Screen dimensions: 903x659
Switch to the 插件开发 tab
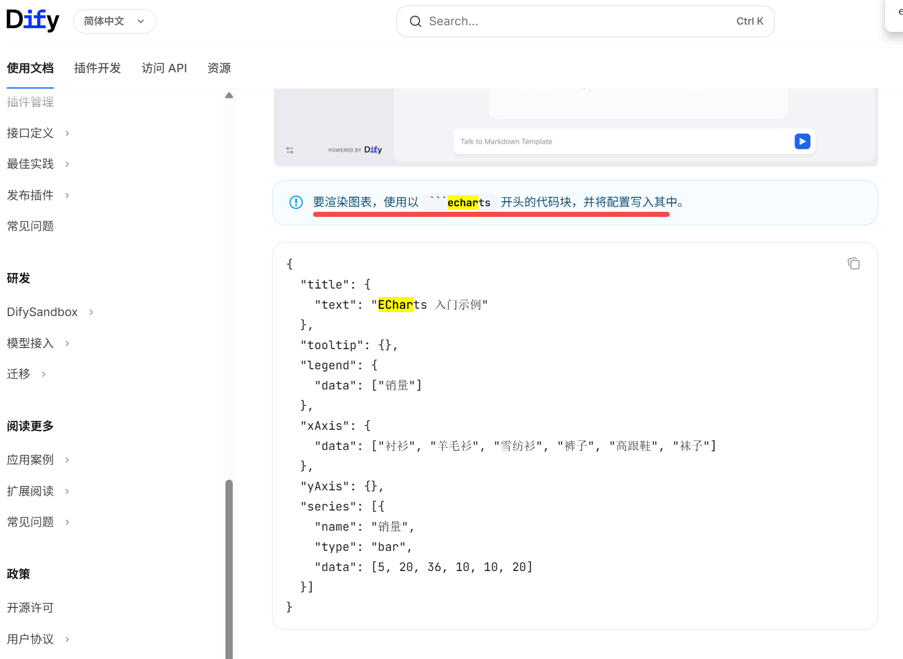(98, 68)
